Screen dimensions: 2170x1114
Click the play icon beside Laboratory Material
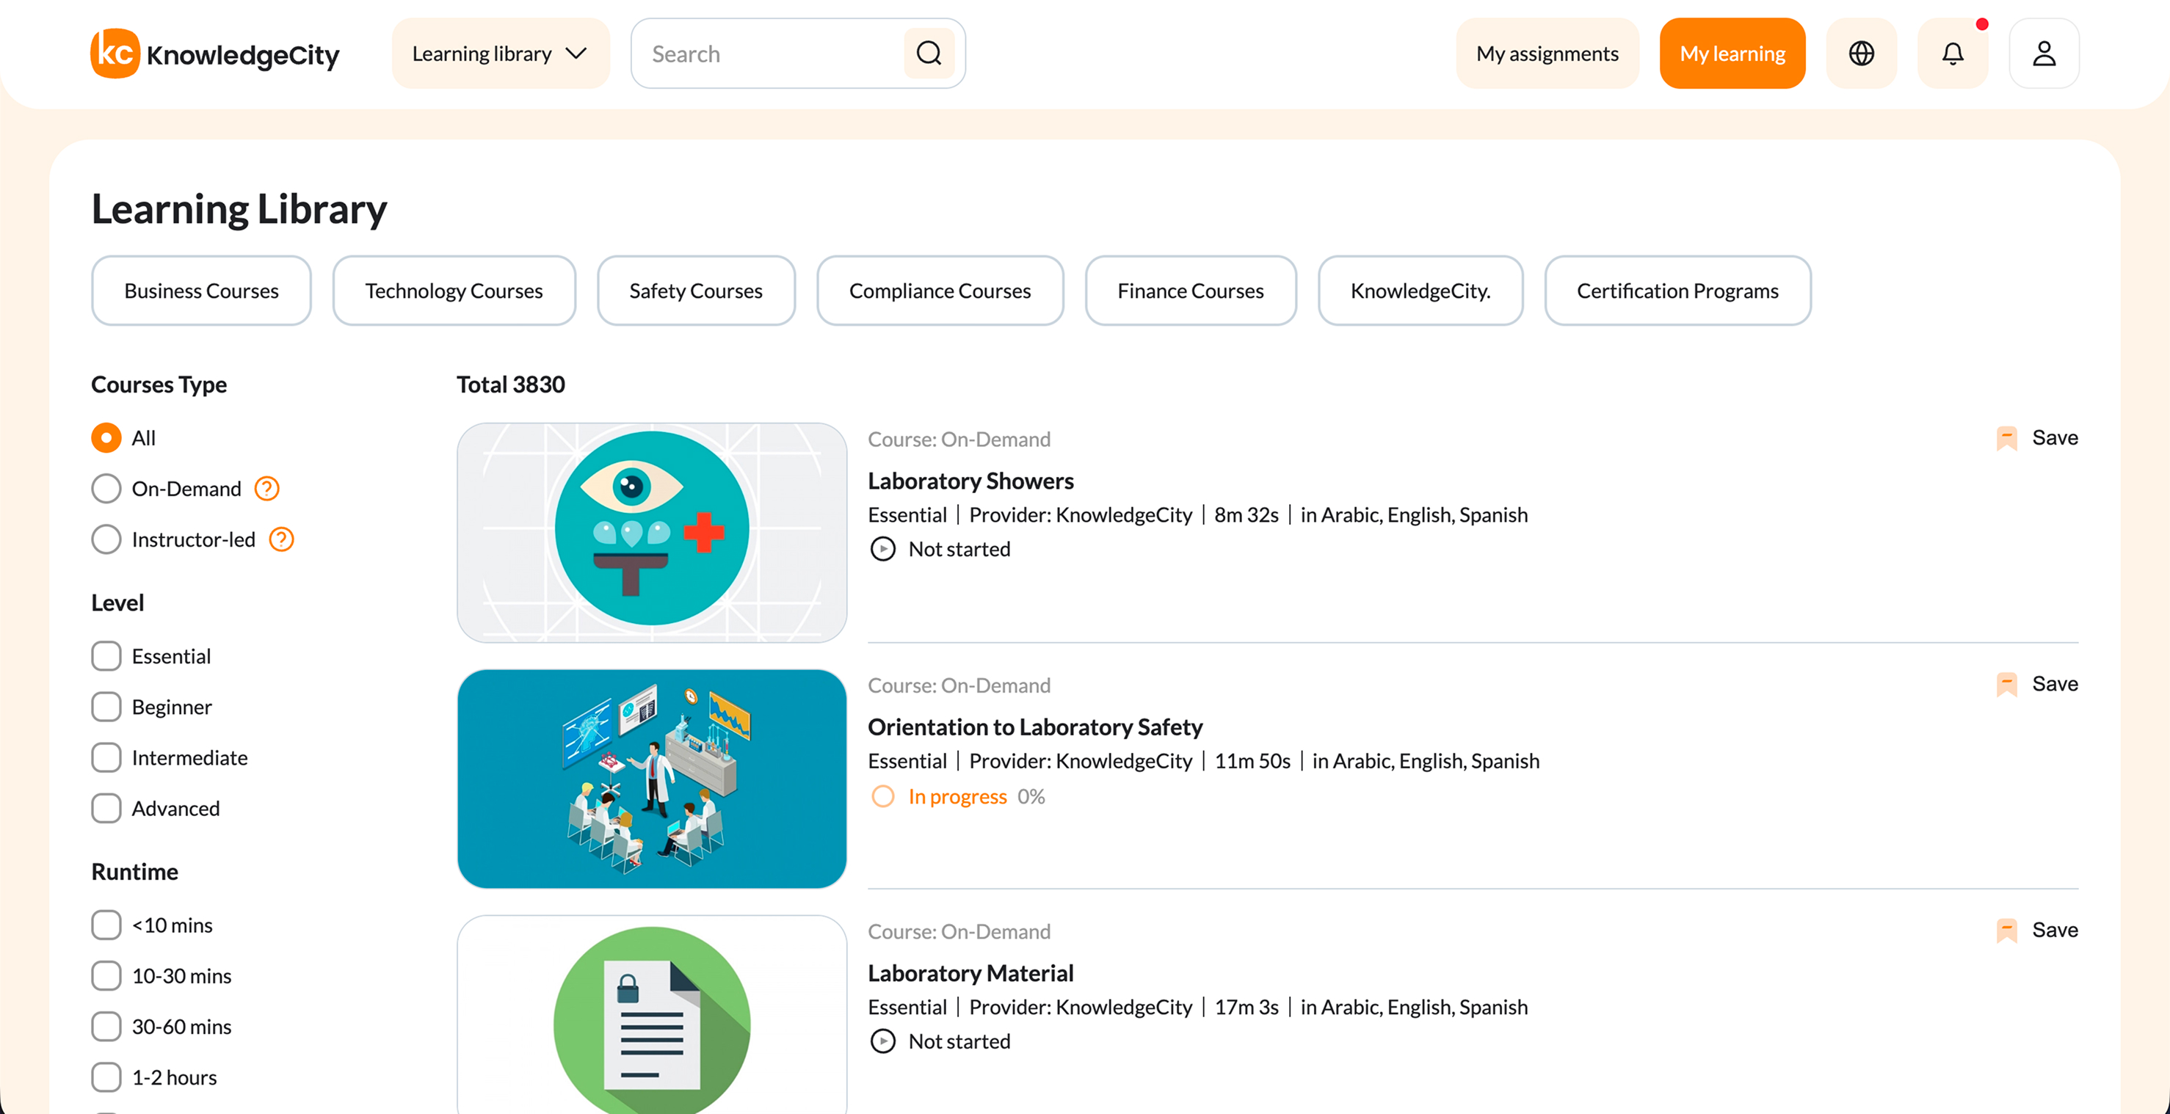pyautogui.click(x=883, y=1041)
